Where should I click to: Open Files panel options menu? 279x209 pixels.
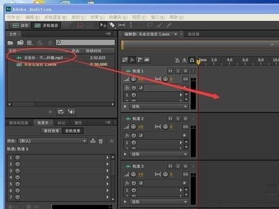click(x=108, y=33)
